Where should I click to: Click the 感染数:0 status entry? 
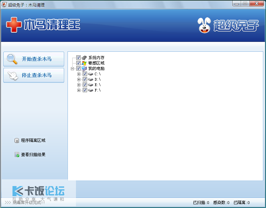(221, 203)
